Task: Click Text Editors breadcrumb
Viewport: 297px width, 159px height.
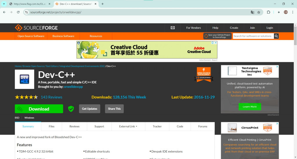Action: (x=52, y=66)
